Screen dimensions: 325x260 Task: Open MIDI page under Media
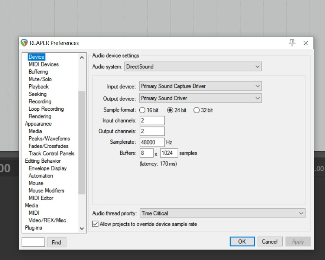coord(34,213)
